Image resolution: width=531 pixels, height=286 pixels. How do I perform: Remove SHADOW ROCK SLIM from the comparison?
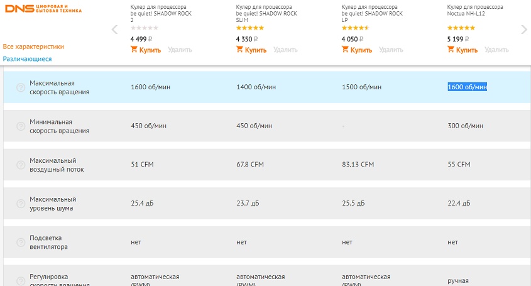[285, 50]
